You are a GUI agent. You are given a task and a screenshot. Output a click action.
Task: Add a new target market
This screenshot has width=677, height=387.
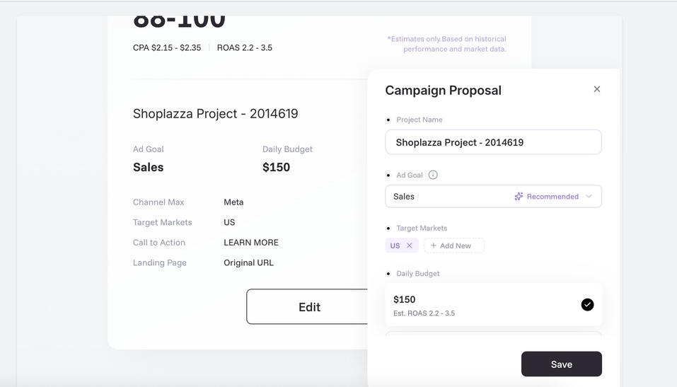pos(455,246)
